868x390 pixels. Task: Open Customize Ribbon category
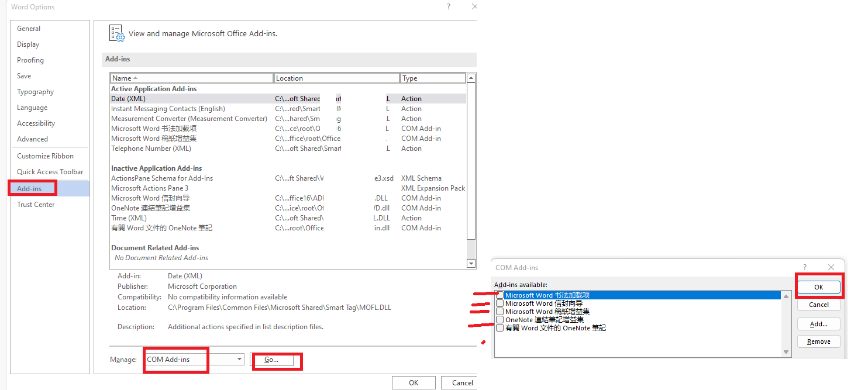(45, 156)
